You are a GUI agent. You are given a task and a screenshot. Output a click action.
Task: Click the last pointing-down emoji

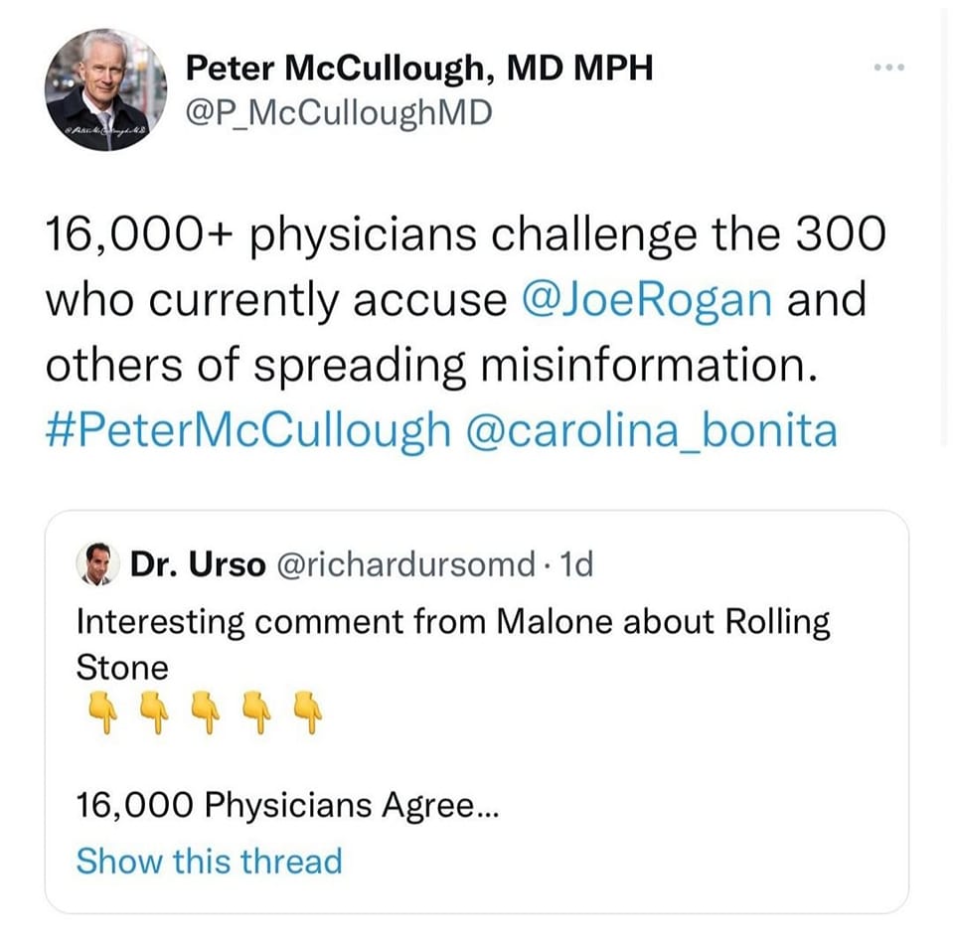311,710
